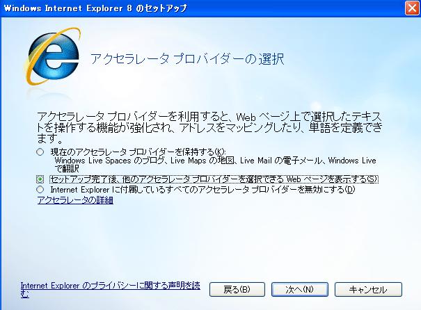Image resolution: width=421 pixels, height=310 pixels.
Task: Go back with the 戻る(B) button
Action: [x=237, y=289]
